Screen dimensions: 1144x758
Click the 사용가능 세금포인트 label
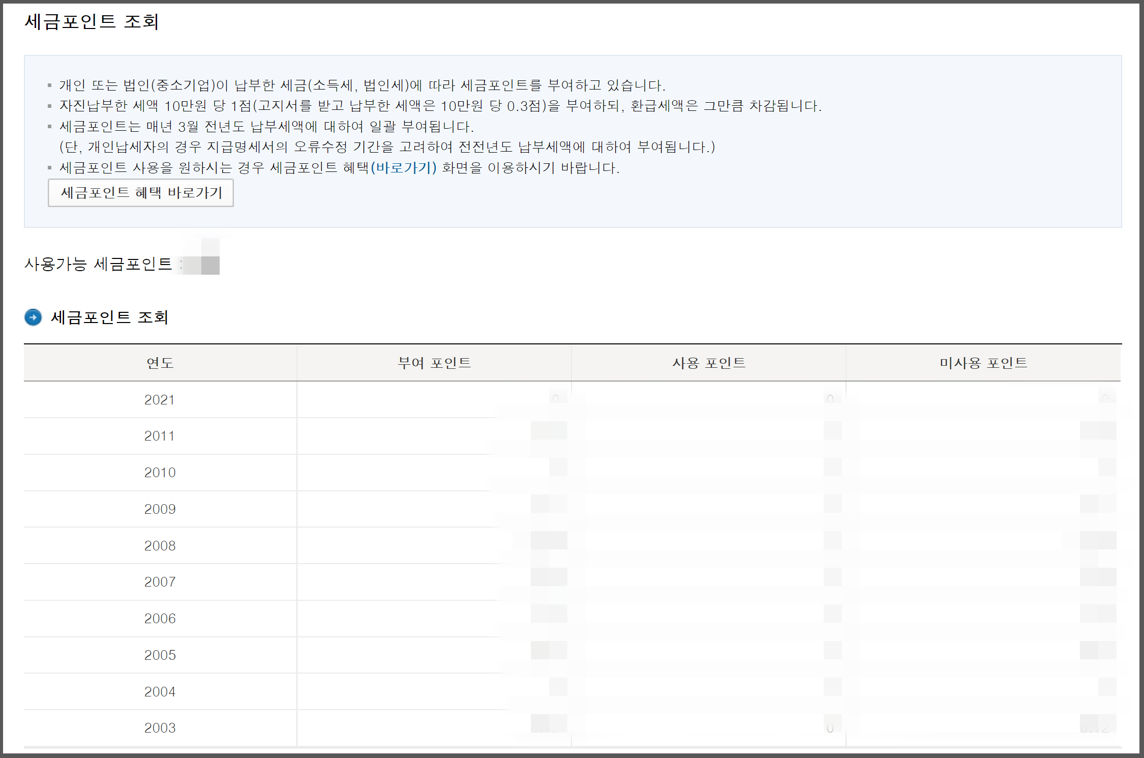[99, 264]
